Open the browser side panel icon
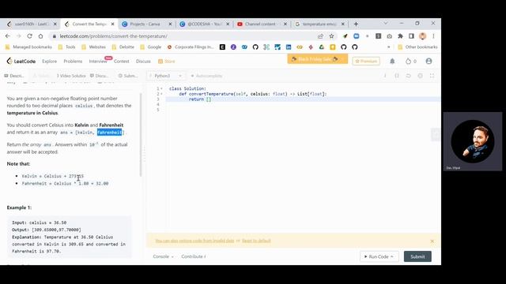Screen dimensions: 506x284 [411, 36]
